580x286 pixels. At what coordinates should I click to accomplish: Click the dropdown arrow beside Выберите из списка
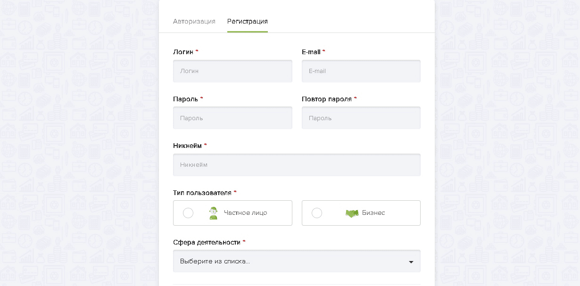(411, 262)
